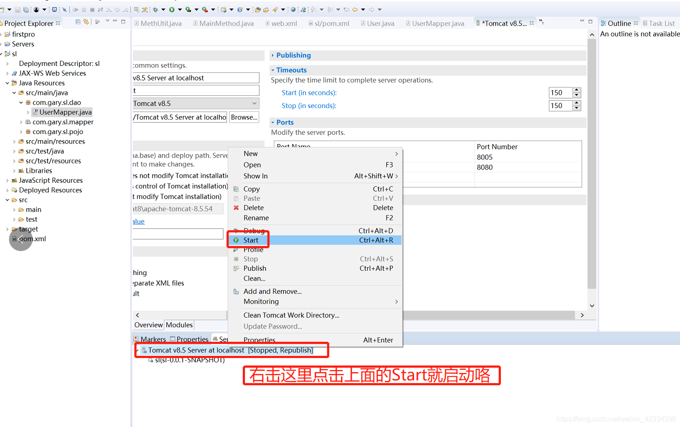Click the green Run toolbar icon
The width and height of the screenshot is (680, 427).
click(172, 10)
